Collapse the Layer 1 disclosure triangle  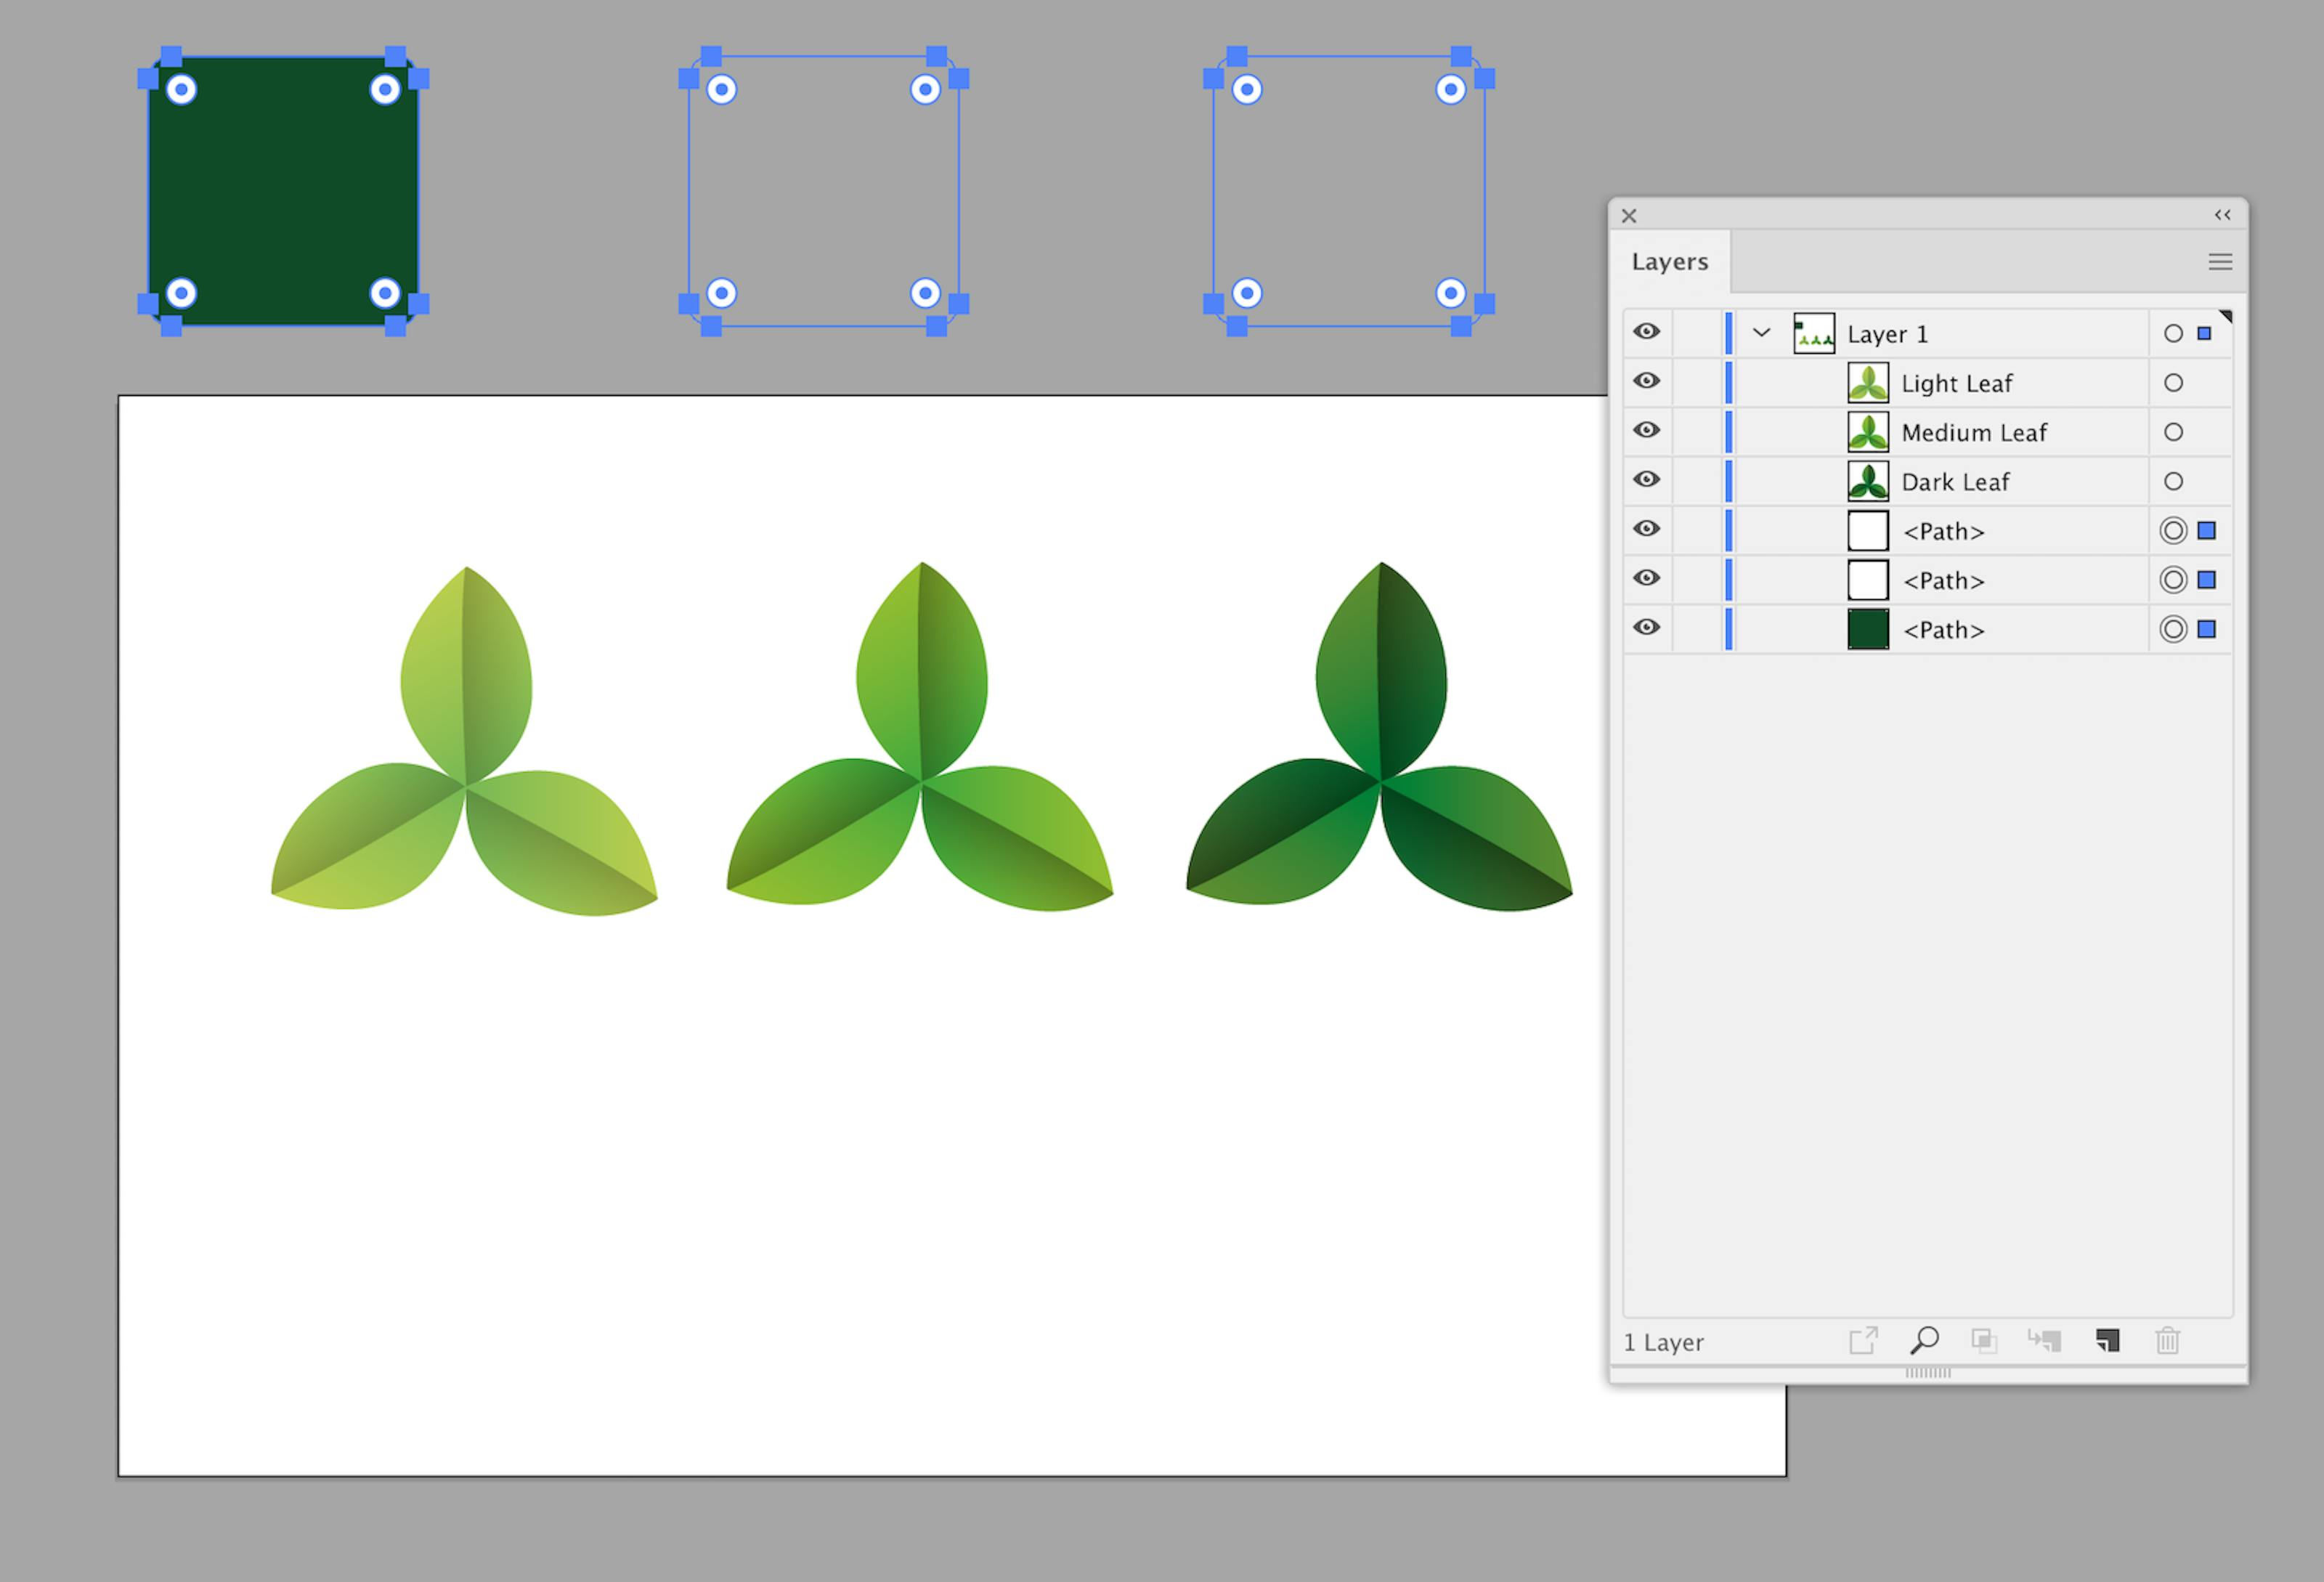pos(1762,333)
